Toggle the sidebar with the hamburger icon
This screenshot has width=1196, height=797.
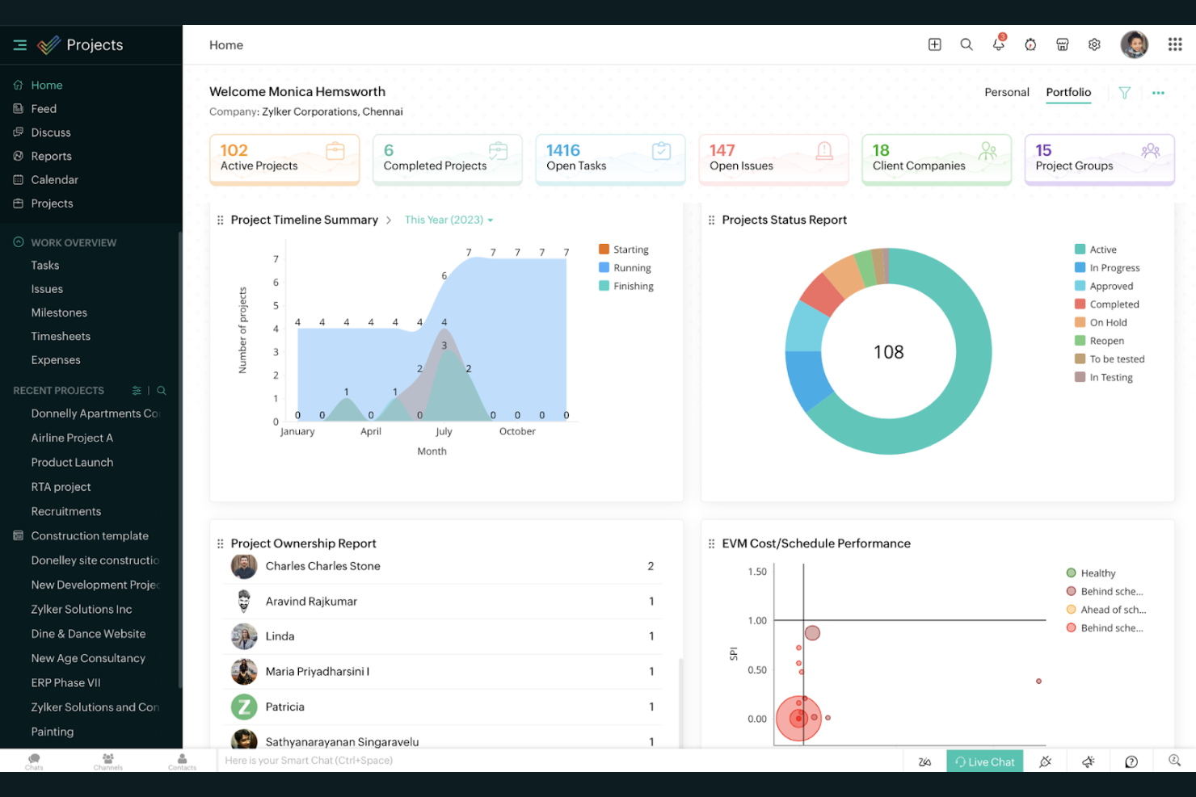(x=20, y=44)
